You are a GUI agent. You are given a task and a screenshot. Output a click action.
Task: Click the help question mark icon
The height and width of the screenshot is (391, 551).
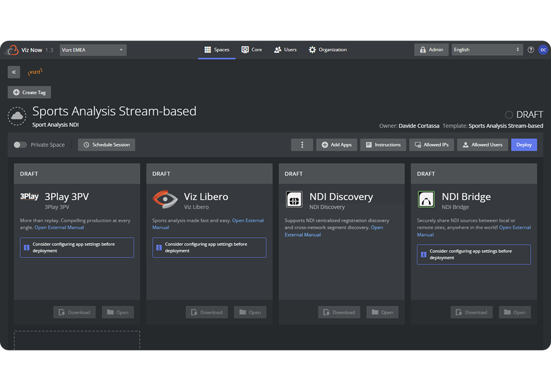531,50
